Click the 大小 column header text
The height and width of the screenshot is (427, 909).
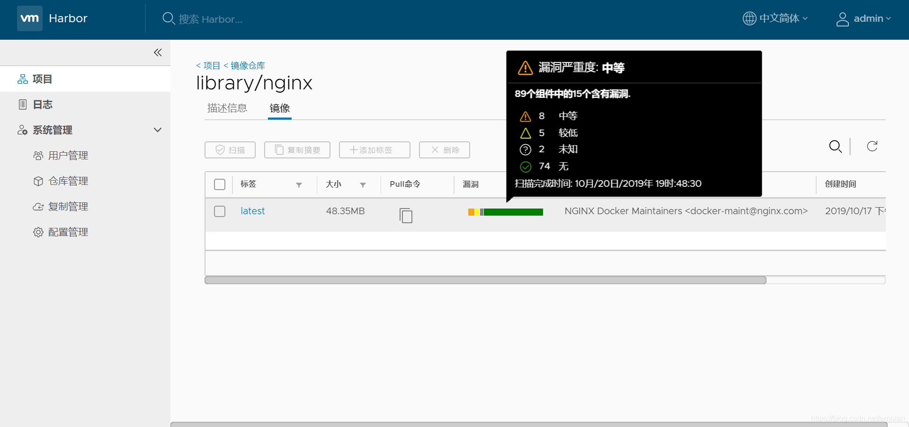tap(333, 184)
